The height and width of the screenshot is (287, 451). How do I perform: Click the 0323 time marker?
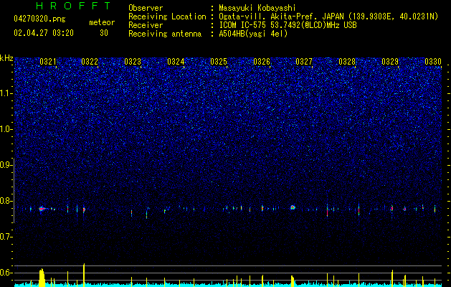pyautogui.click(x=133, y=62)
